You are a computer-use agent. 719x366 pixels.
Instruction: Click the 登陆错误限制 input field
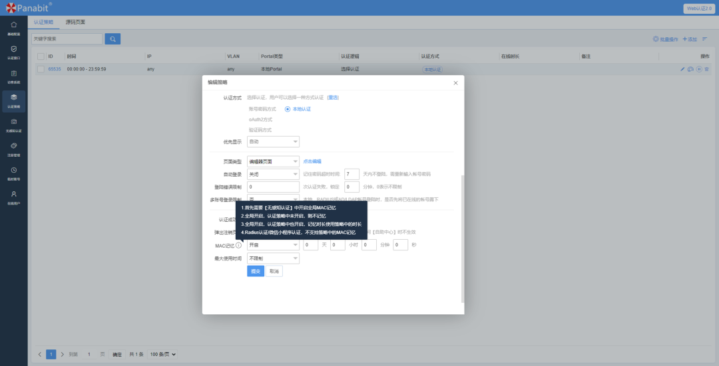(274, 187)
